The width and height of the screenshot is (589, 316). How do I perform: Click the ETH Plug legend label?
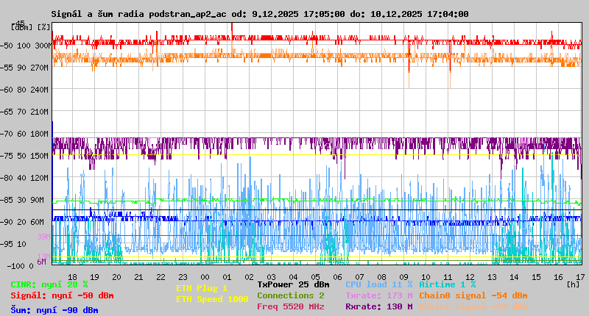coord(202,288)
